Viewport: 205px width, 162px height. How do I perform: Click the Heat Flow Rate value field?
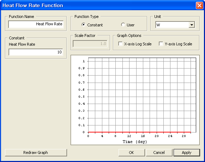(36, 52)
